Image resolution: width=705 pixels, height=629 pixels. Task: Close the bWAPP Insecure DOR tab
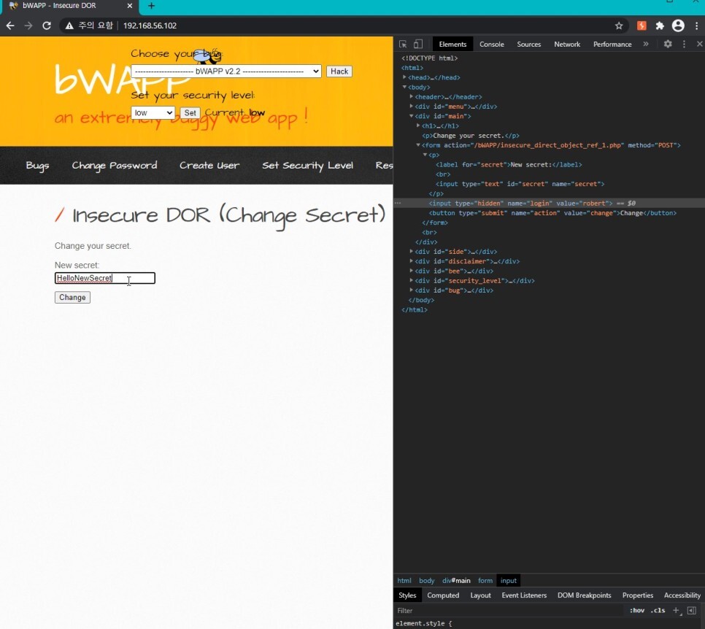129,6
